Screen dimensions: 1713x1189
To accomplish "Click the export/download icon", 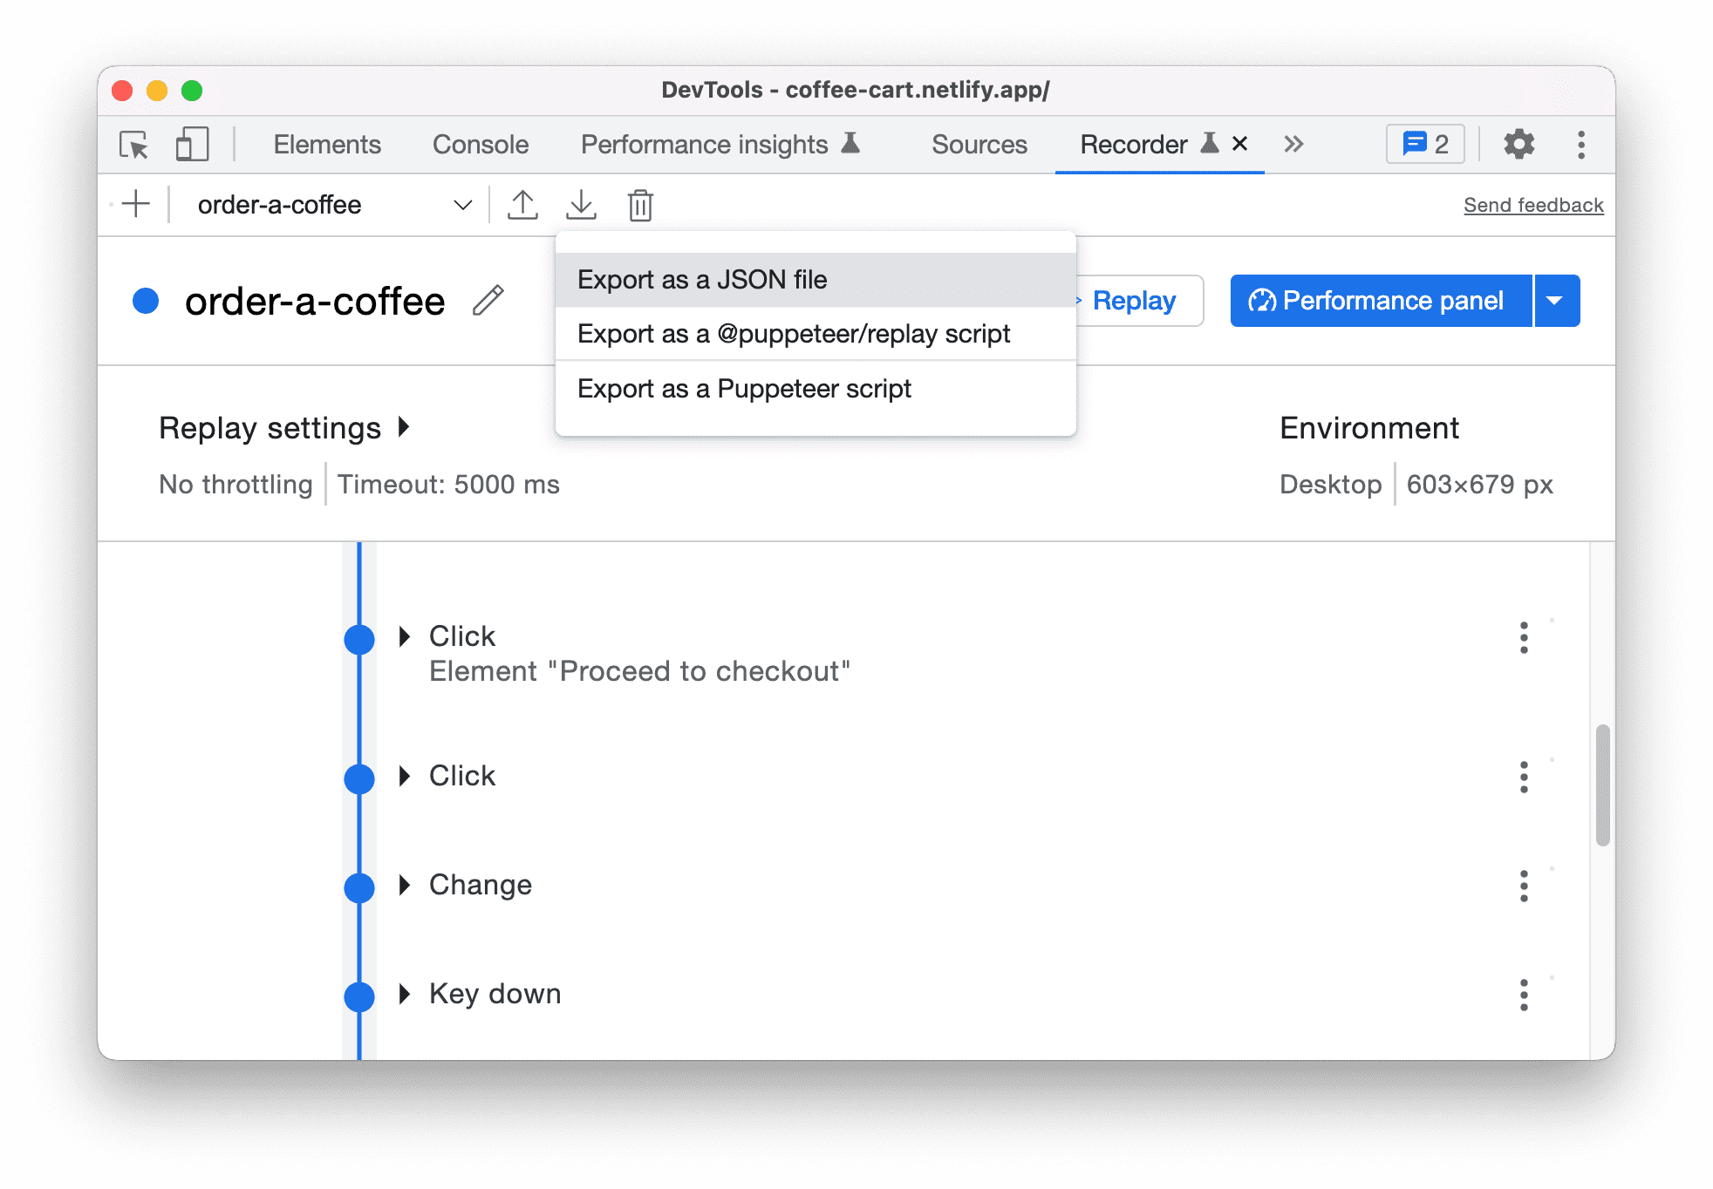I will 584,206.
